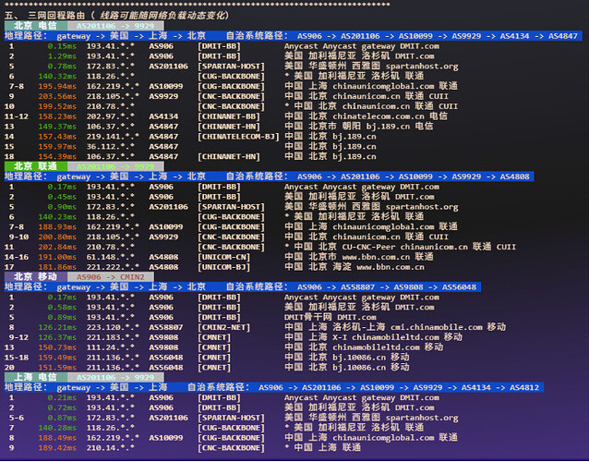
Task: Click the 150.73ms latency value
Action: click(57, 347)
